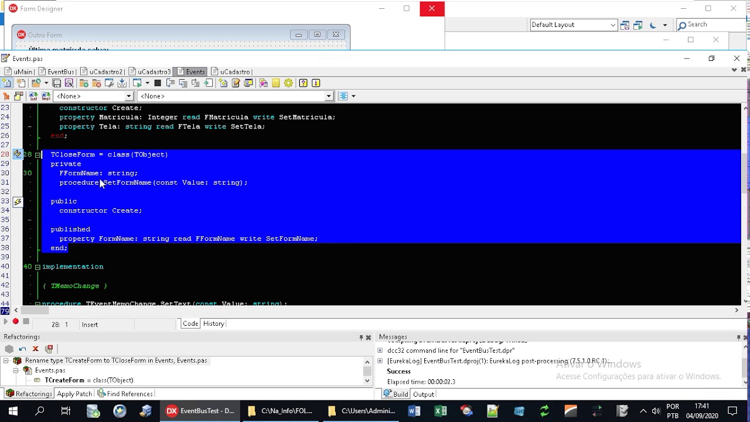750x422 pixels.
Task: Open the second <None> method combo box
Action: pyautogui.click(x=329, y=96)
